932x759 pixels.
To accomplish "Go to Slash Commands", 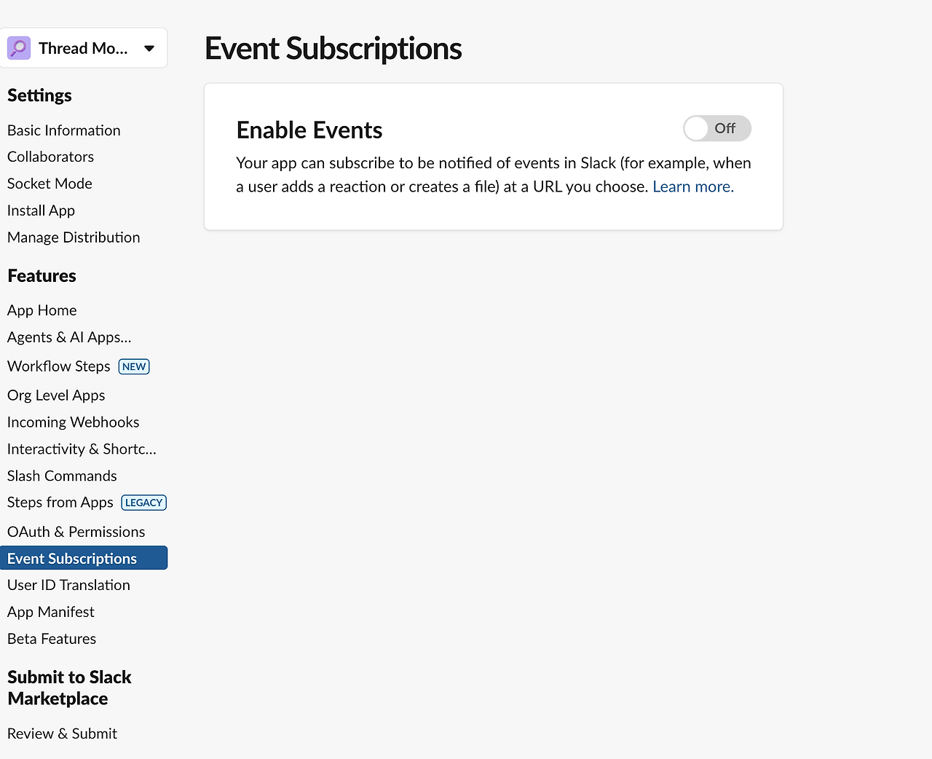I will coord(62,476).
